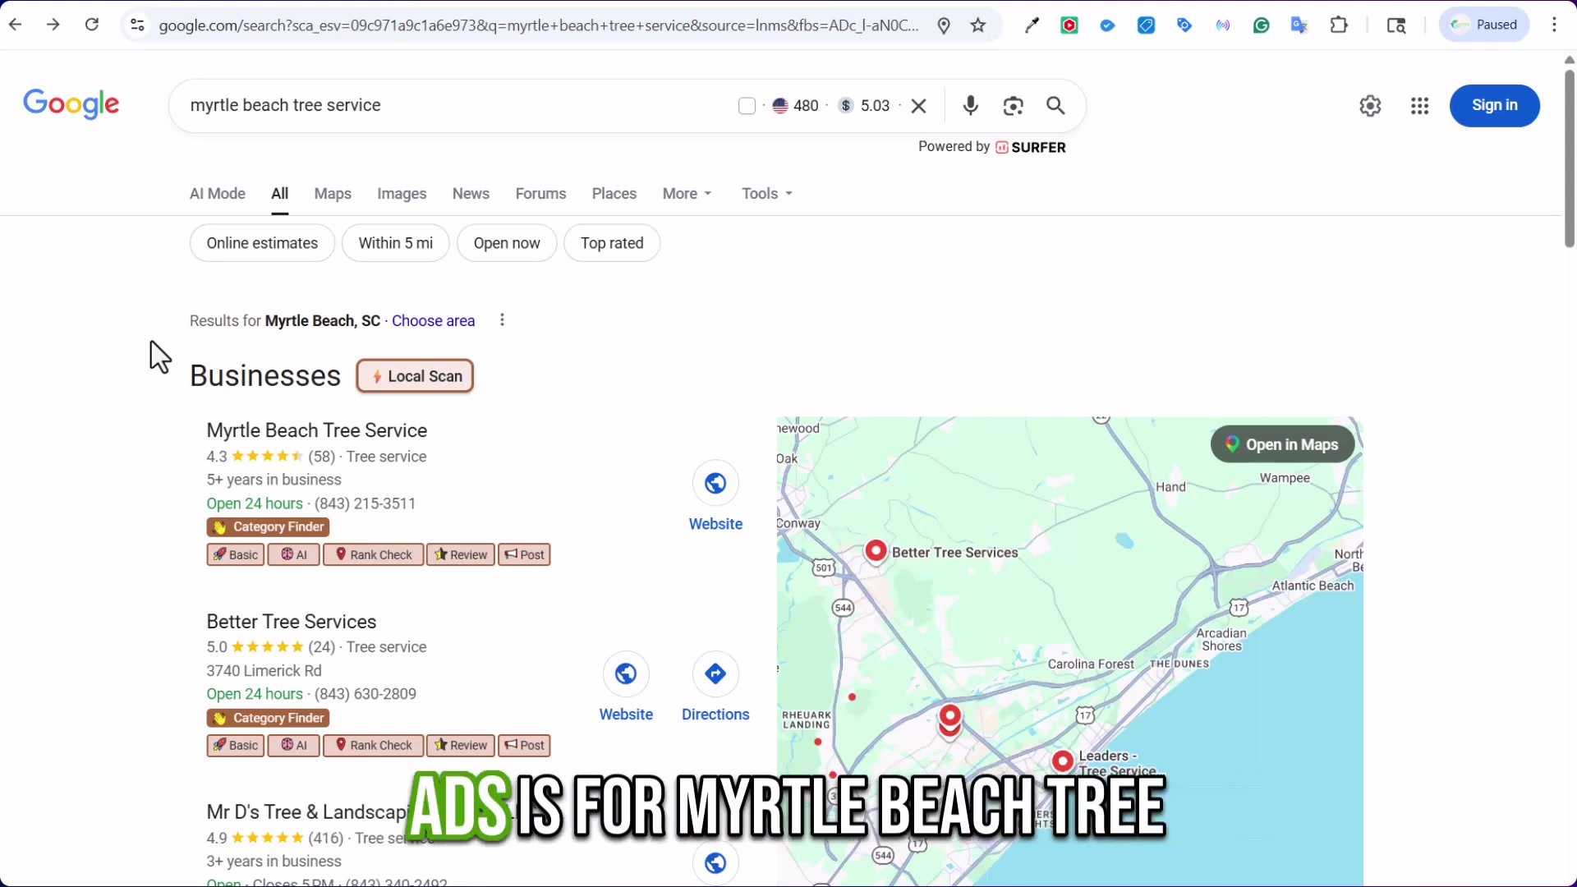
Task: Open the Google Translate extension icon
Action: (x=1299, y=25)
